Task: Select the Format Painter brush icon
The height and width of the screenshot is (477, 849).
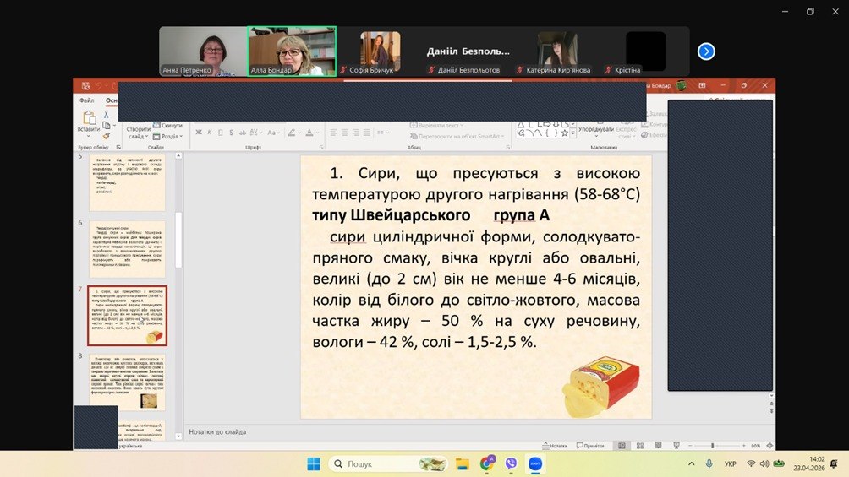Action: point(107,135)
